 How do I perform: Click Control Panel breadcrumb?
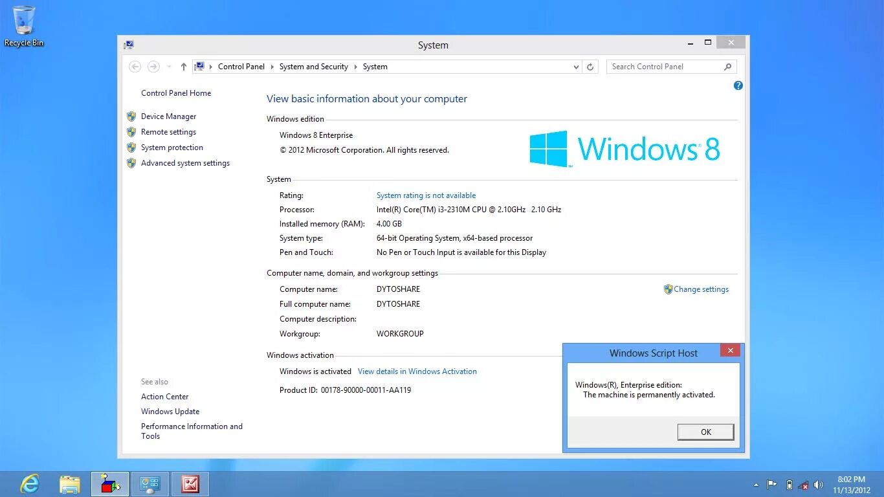tap(241, 67)
